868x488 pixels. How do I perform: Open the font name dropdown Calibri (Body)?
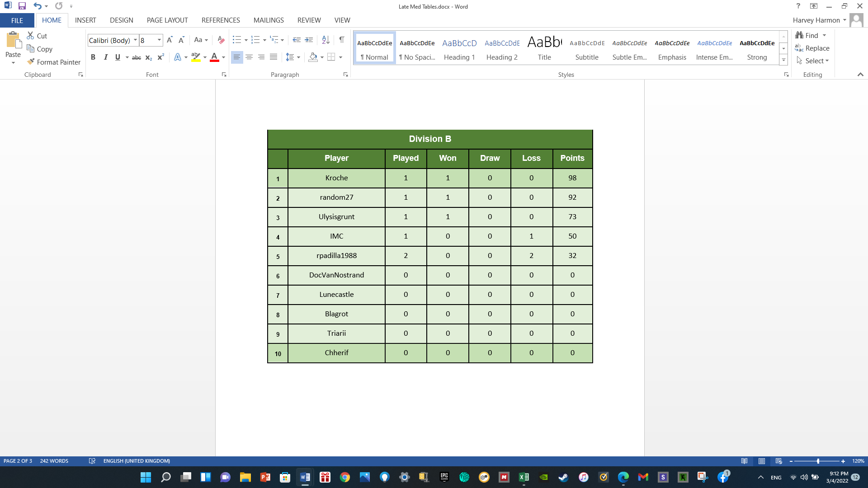pos(135,40)
